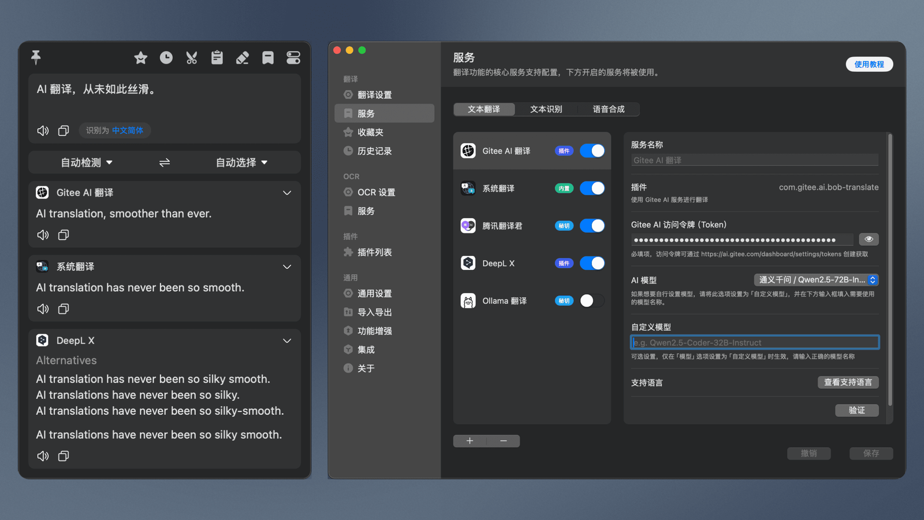Open the 使用教程 tutorial link

pos(869,64)
